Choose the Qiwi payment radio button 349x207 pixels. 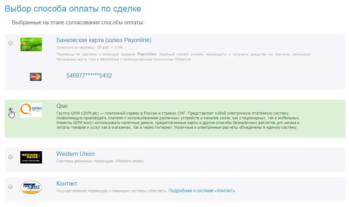point(11,109)
